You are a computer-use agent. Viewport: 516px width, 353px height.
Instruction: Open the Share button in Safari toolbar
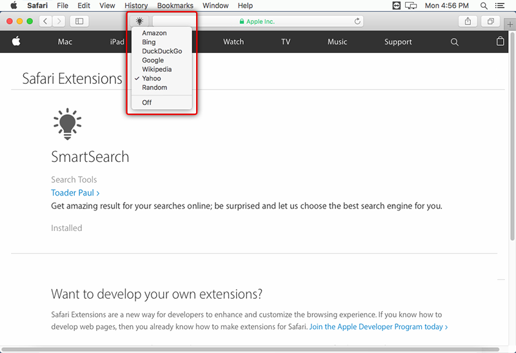468,21
